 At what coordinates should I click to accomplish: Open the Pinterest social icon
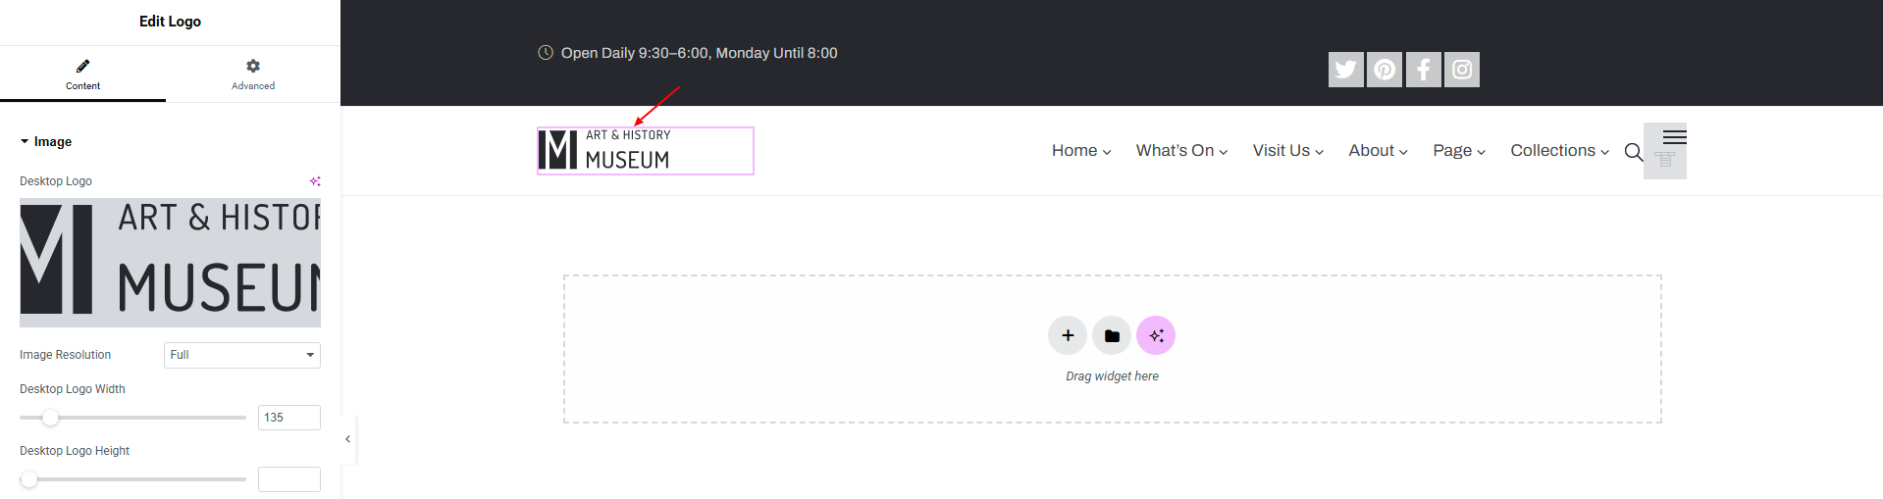[1385, 70]
